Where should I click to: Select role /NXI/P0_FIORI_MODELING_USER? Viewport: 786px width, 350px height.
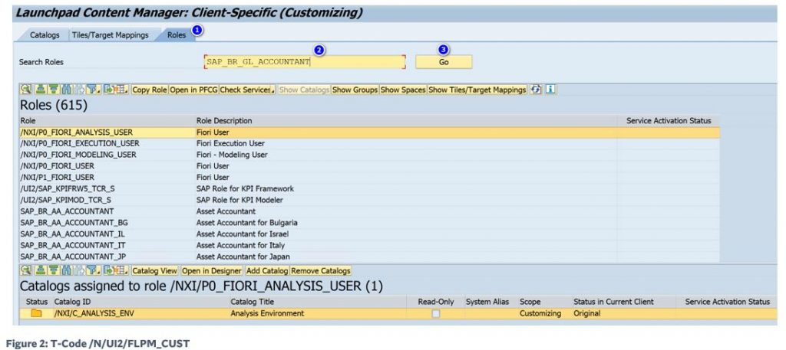(x=78, y=155)
